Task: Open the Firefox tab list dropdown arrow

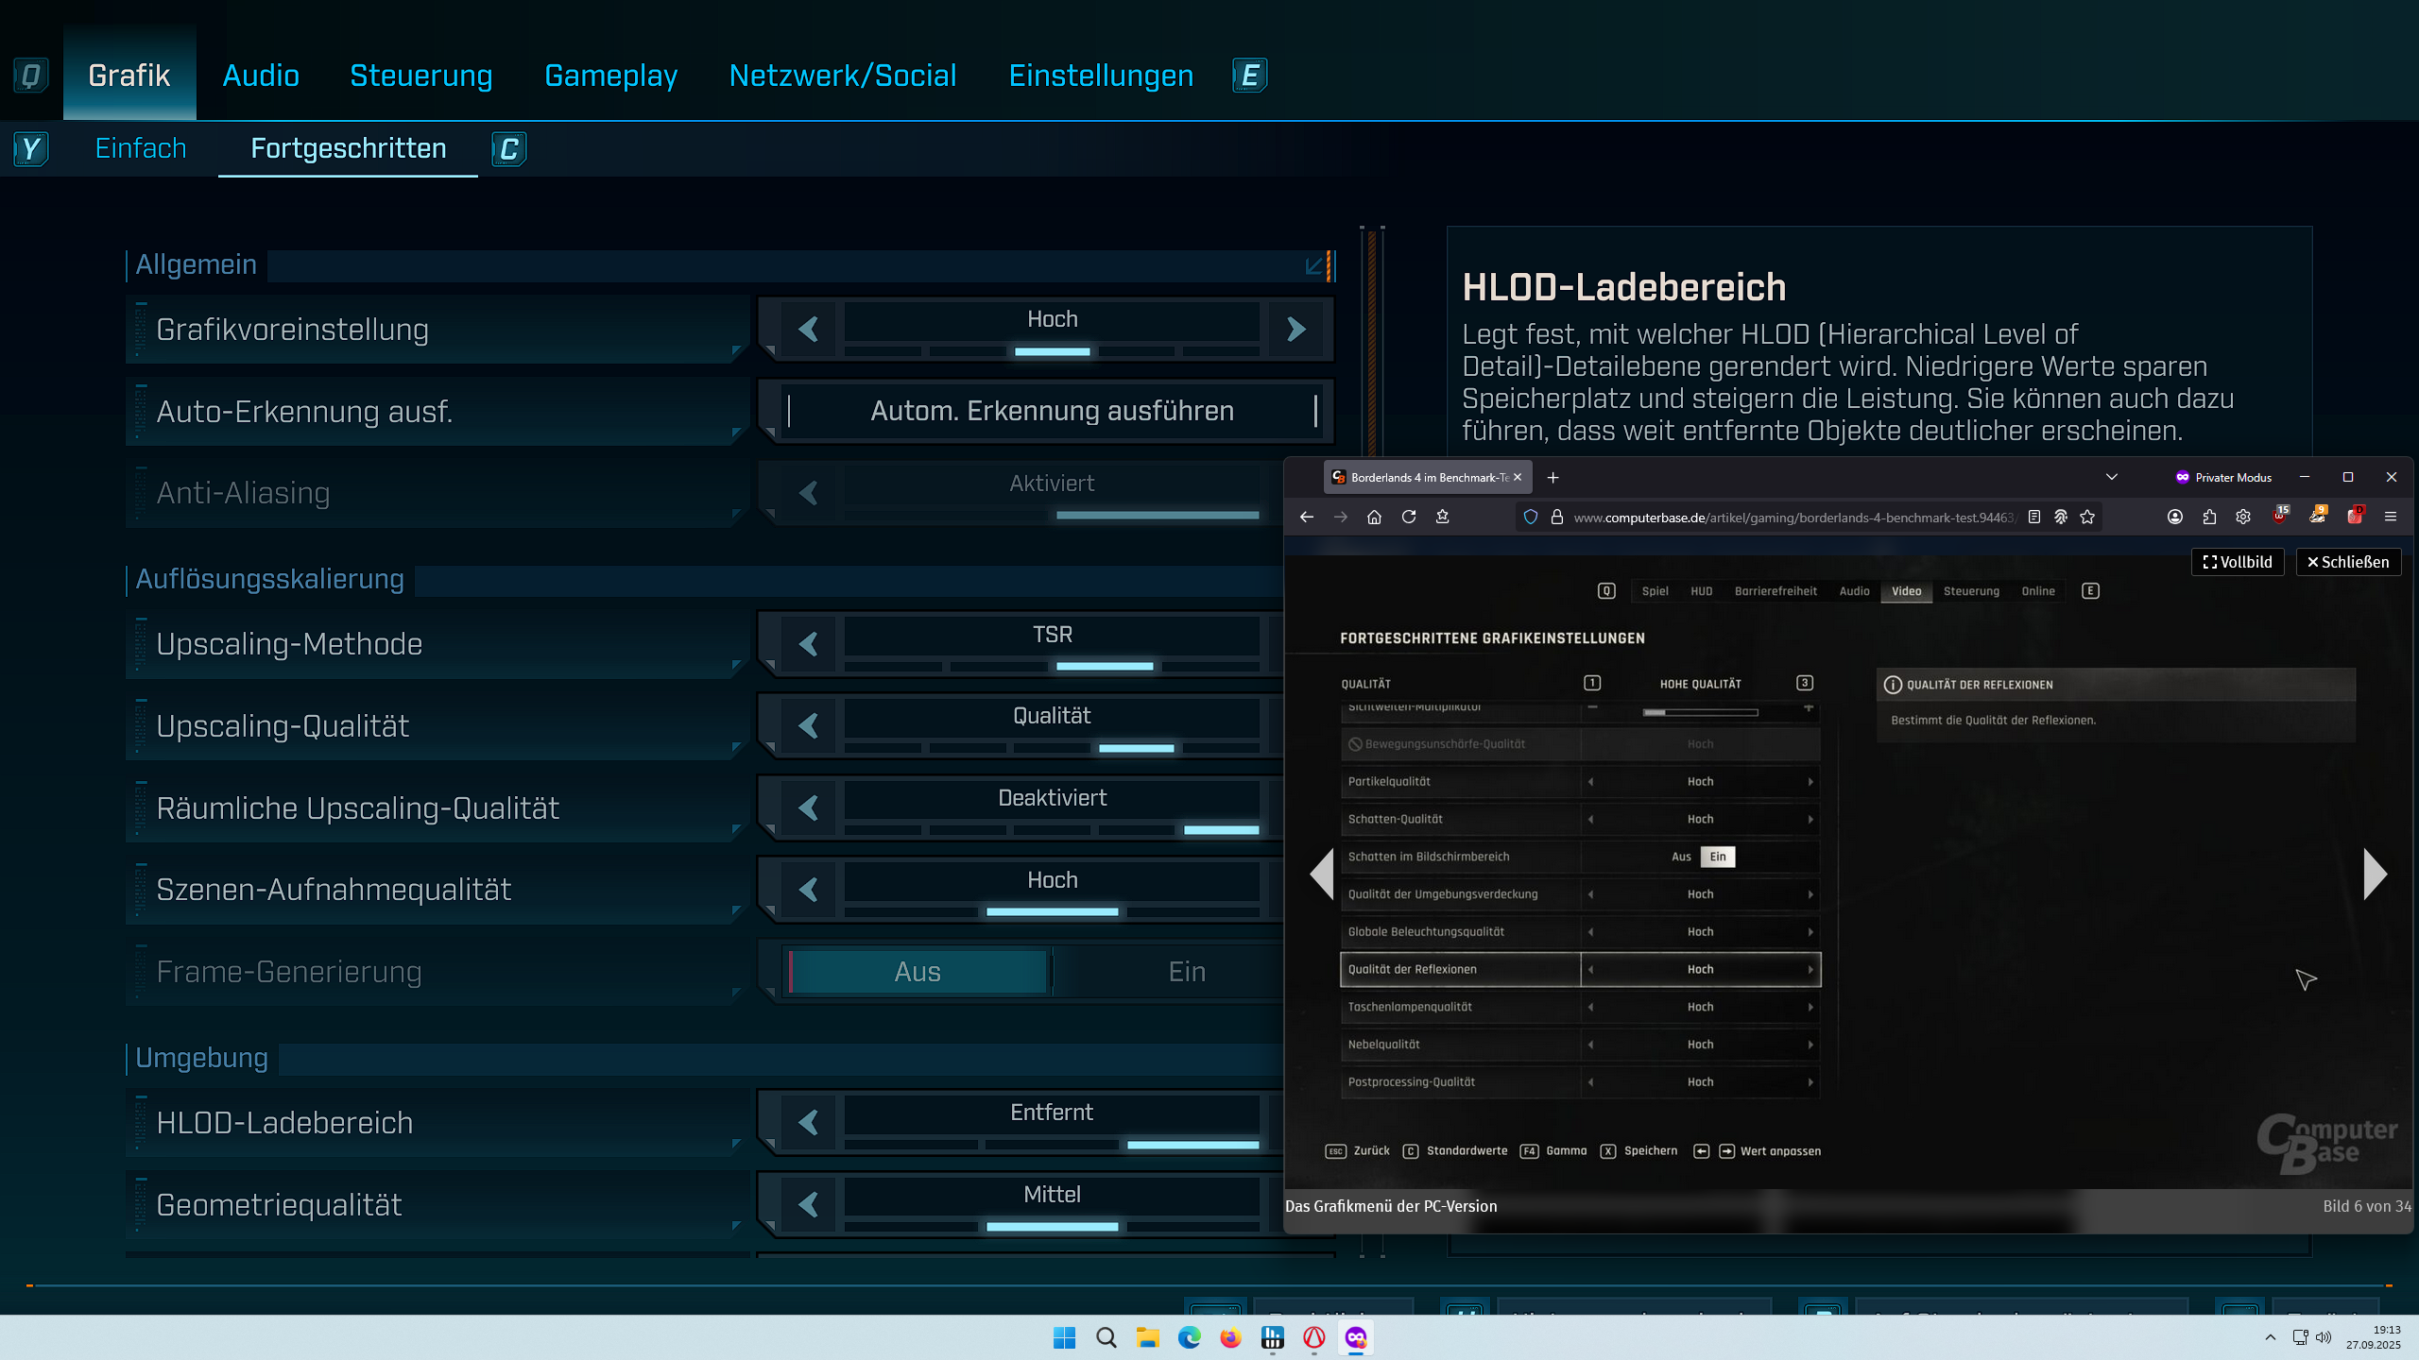Action: click(x=2113, y=477)
